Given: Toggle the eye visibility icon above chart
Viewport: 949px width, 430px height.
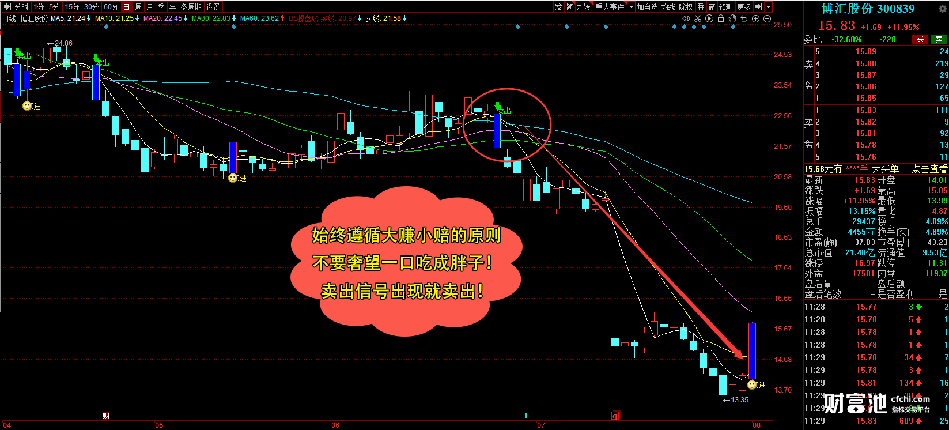Looking at the screenshot, I should (686, 18).
